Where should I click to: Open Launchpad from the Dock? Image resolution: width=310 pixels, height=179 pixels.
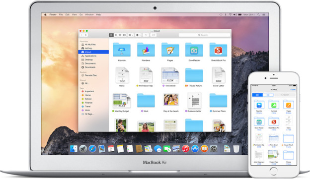coord(83,149)
